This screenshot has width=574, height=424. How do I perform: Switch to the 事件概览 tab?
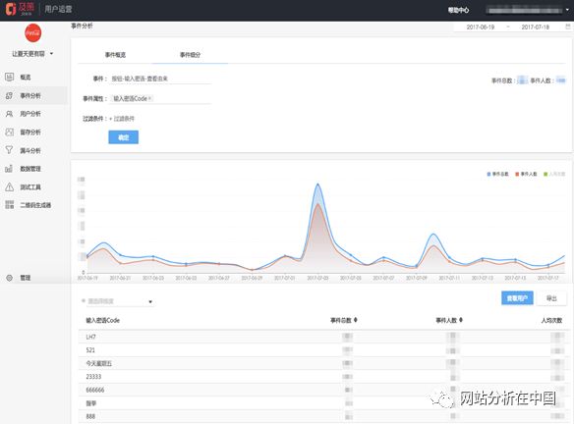point(115,55)
